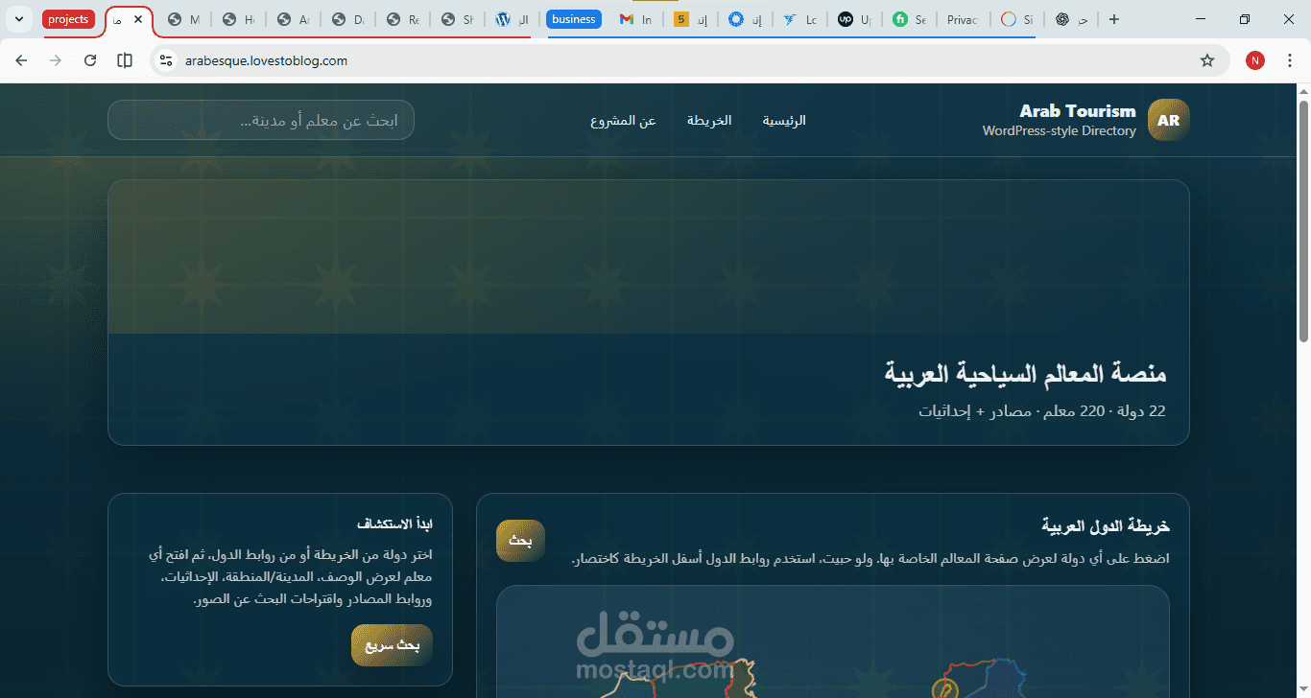
Task: Click the ابدأ الاستكشاف heading
Action: pos(394,524)
